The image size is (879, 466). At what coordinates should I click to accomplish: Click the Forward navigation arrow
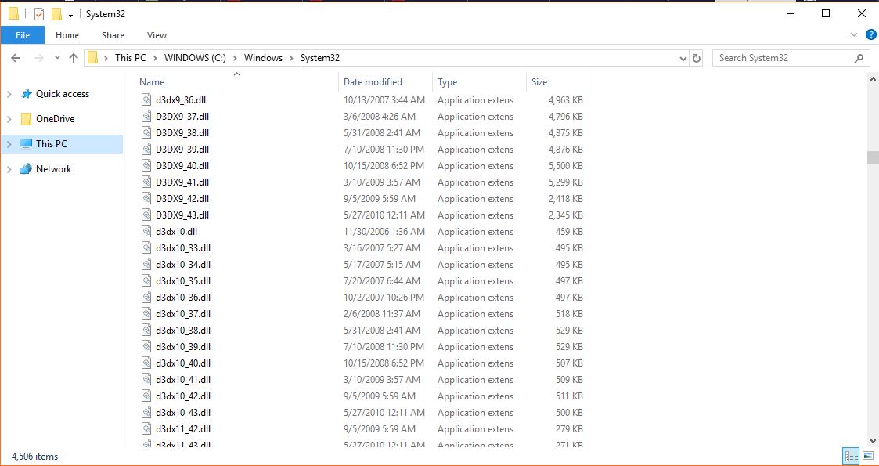[38, 58]
